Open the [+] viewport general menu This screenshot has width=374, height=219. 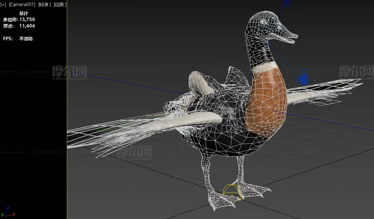click(x=3, y=4)
